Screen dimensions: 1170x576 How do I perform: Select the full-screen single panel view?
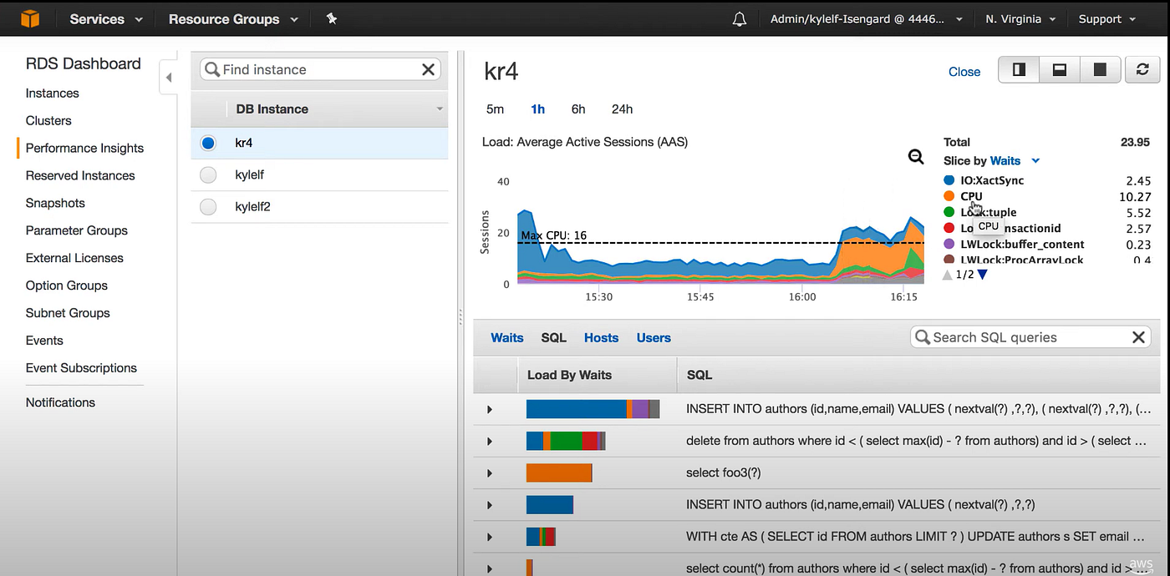(x=1100, y=69)
